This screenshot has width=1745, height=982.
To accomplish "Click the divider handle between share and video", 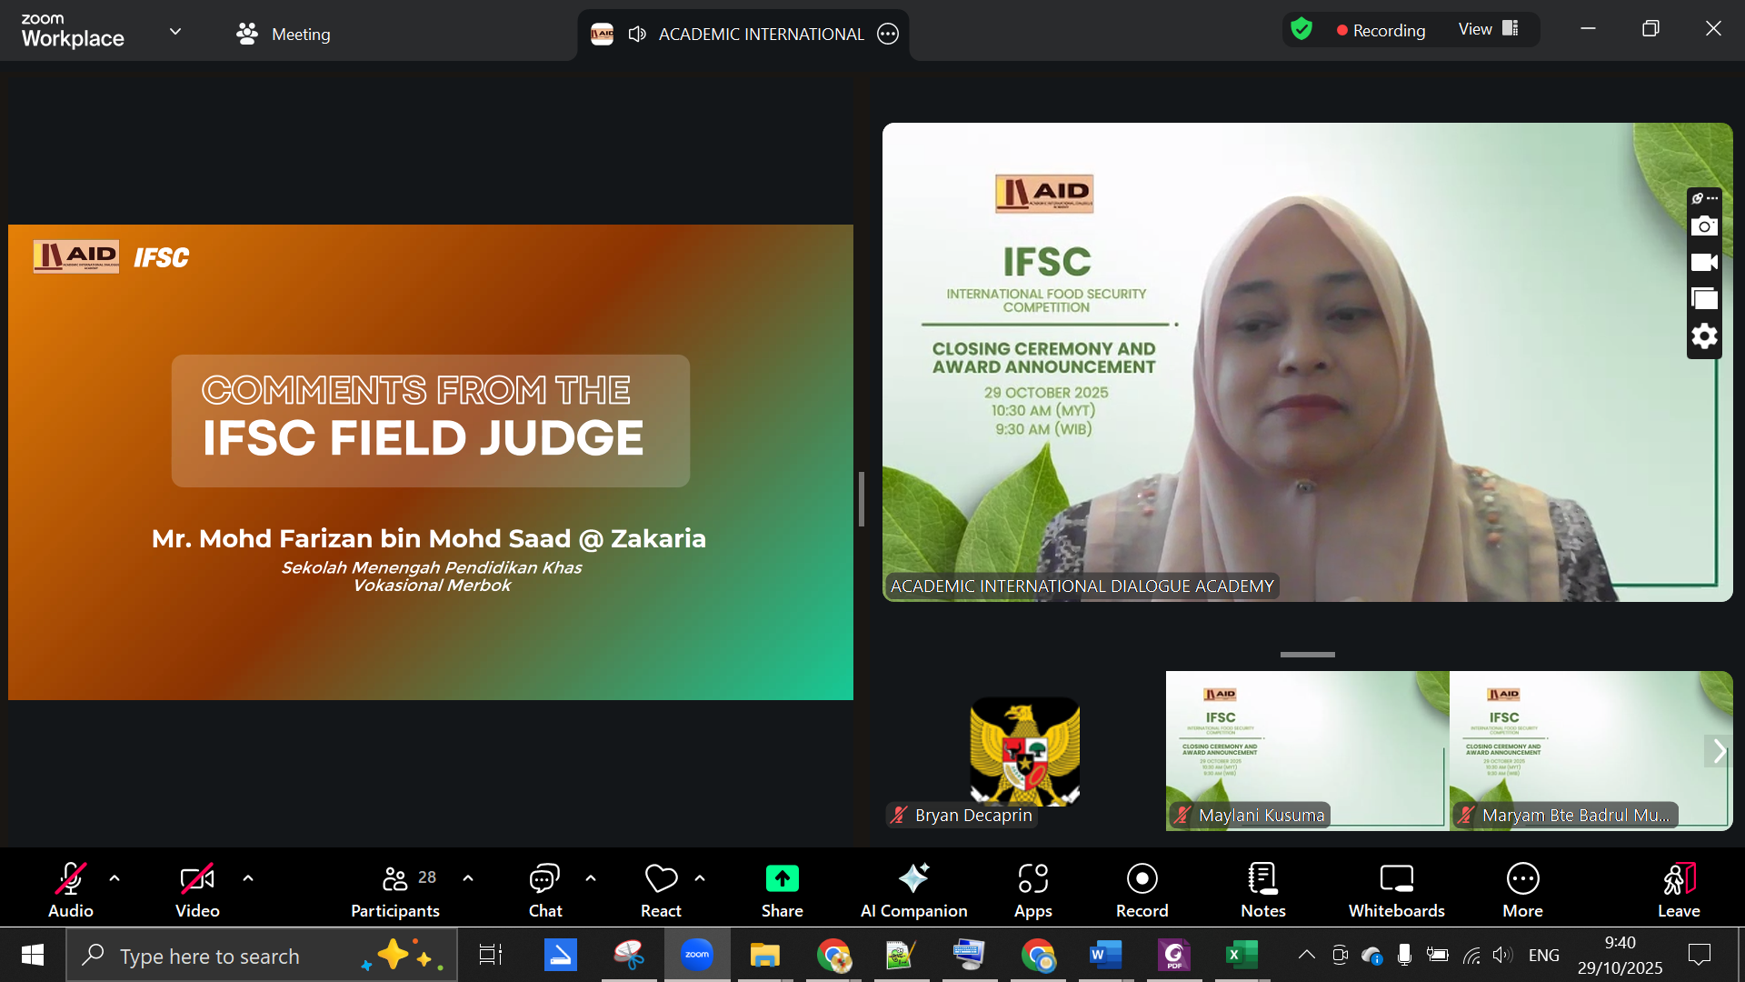I will click(x=861, y=499).
